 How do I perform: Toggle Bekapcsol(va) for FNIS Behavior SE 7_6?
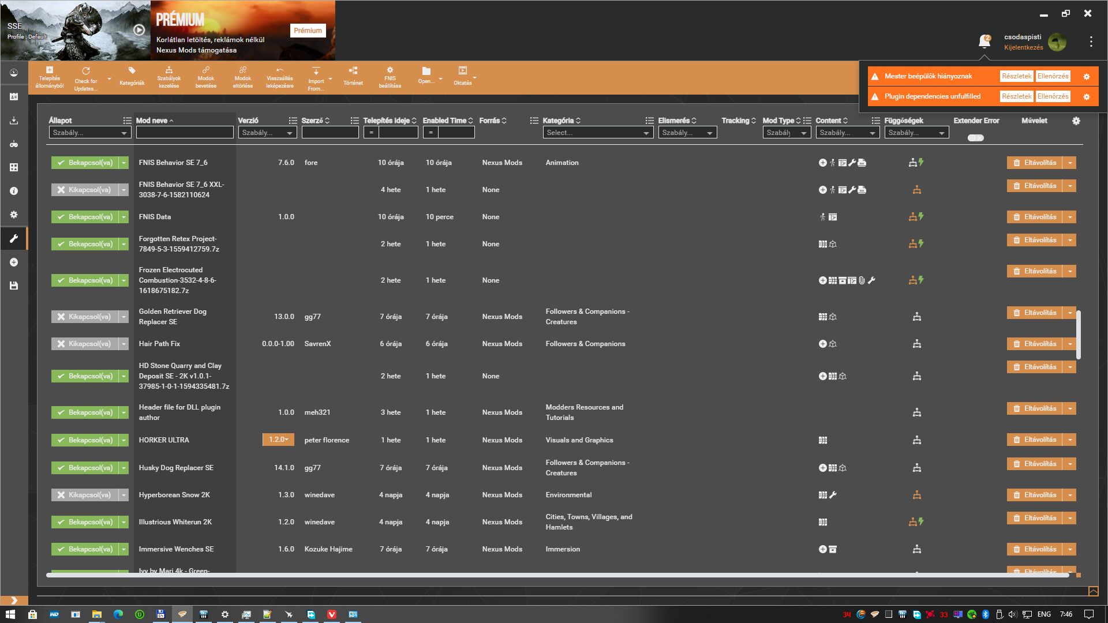point(85,163)
